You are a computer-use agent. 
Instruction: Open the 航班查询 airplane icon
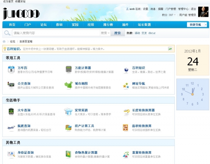click(11, 128)
